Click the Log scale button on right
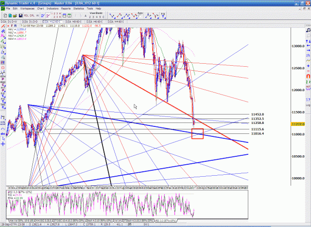311x227 pixels. pos(308,105)
